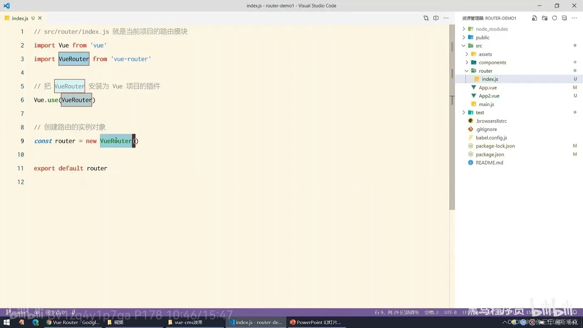Click the folder icon beside node_modules

[471, 29]
